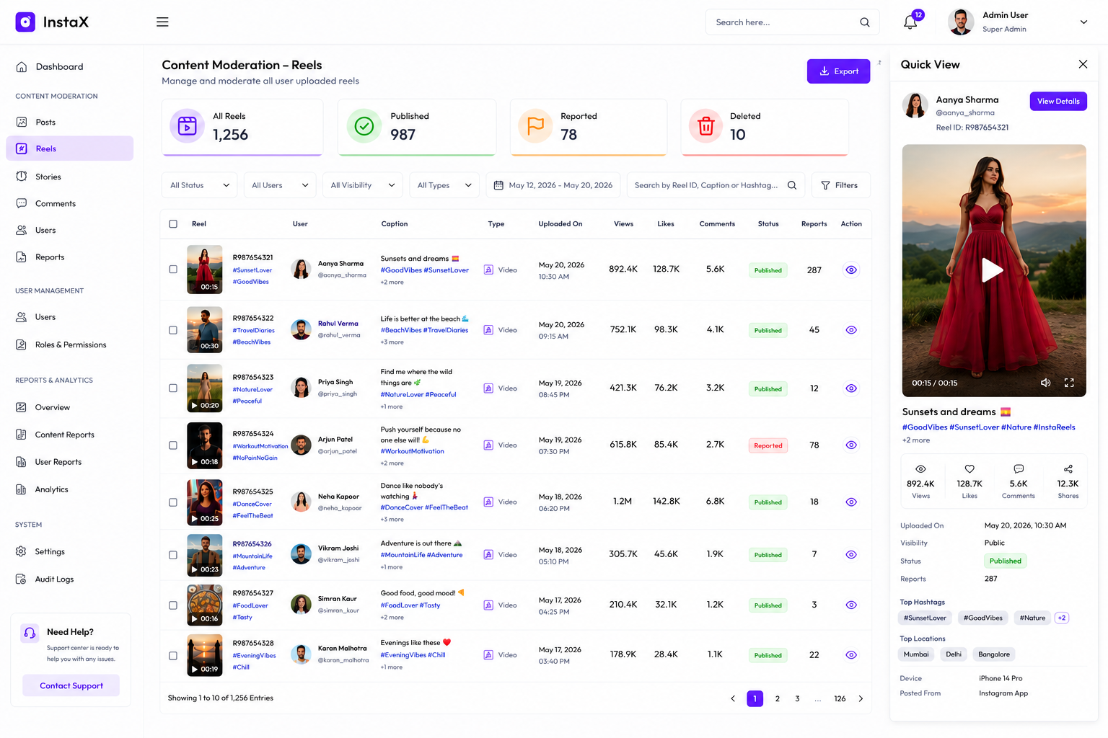Click Rahul Verma's avatar in table
The width and height of the screenshot is (1108, 738).
(301, 329)
